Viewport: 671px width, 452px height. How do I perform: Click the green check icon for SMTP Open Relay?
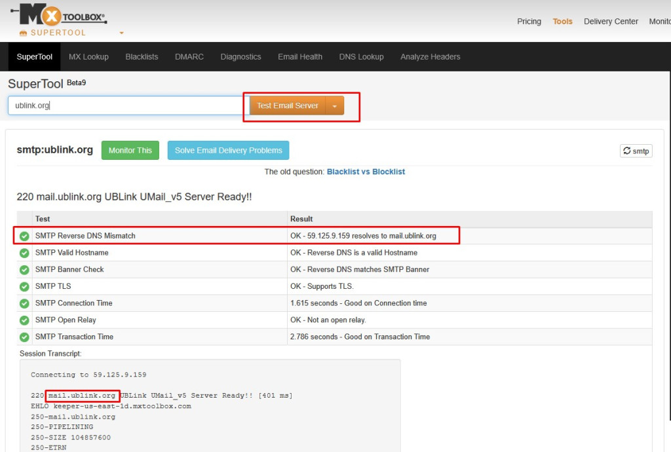24,320
